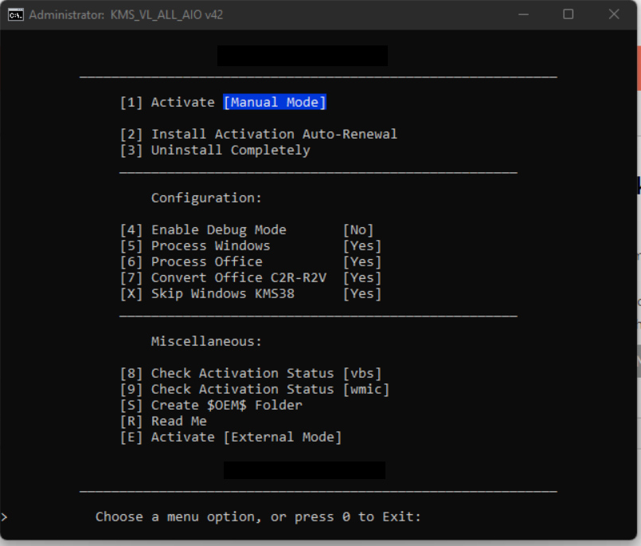Close the KMS_VL_ALL_AIO window
The width and height of the screenshot is (641, 546).
click(614, 14)
